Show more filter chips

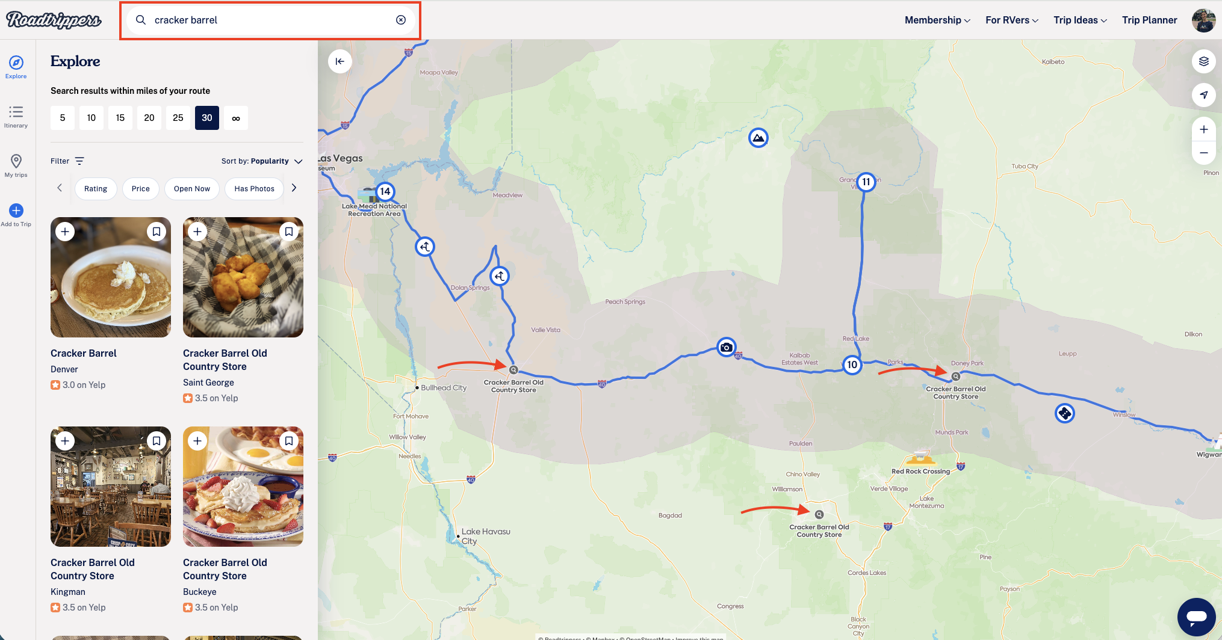[x=294, y=188]
